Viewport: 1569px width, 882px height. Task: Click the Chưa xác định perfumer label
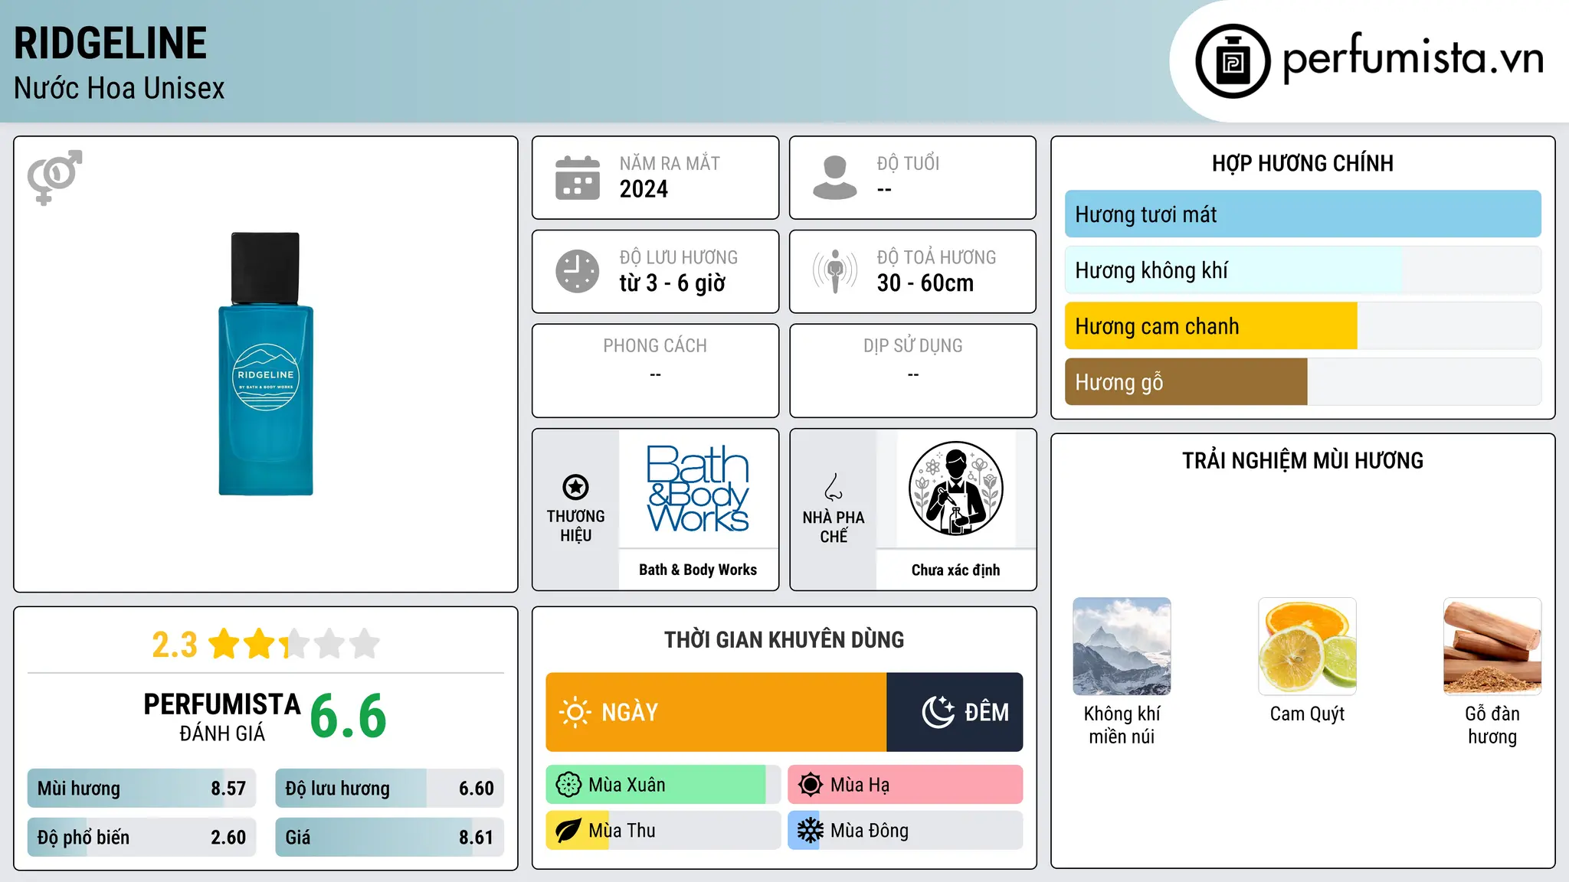click(955, 570)
